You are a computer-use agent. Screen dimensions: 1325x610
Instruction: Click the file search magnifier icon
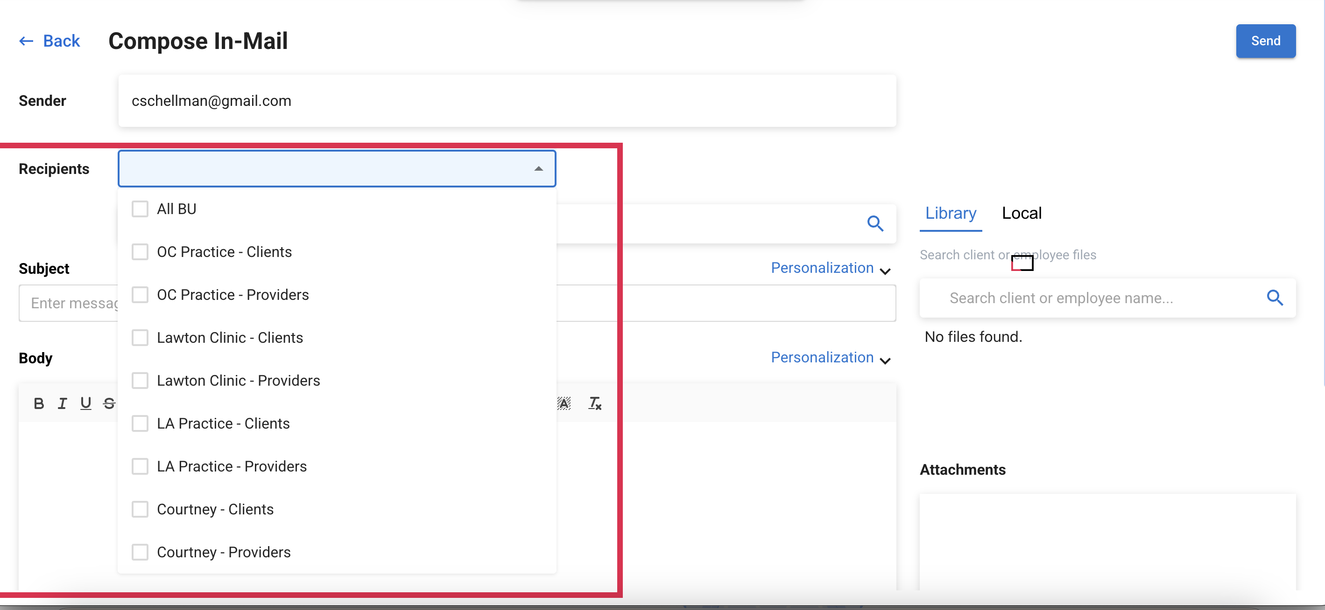coord(1275,298)
